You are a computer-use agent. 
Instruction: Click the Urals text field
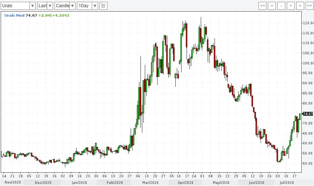(15, 6)
